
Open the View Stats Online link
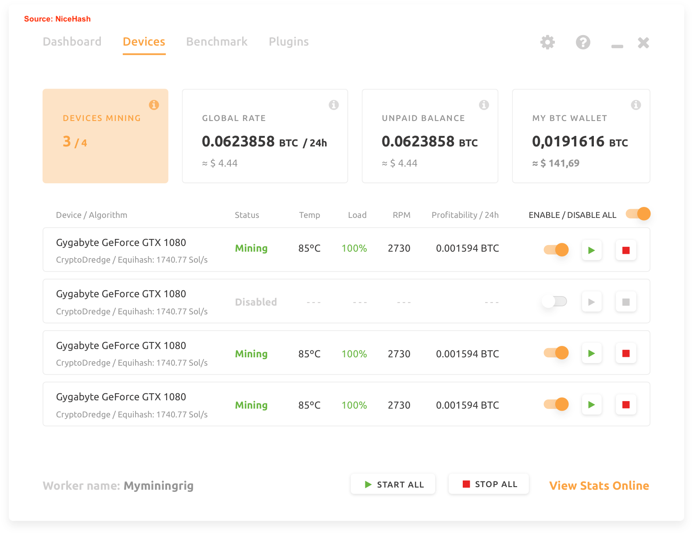(599, 486)
